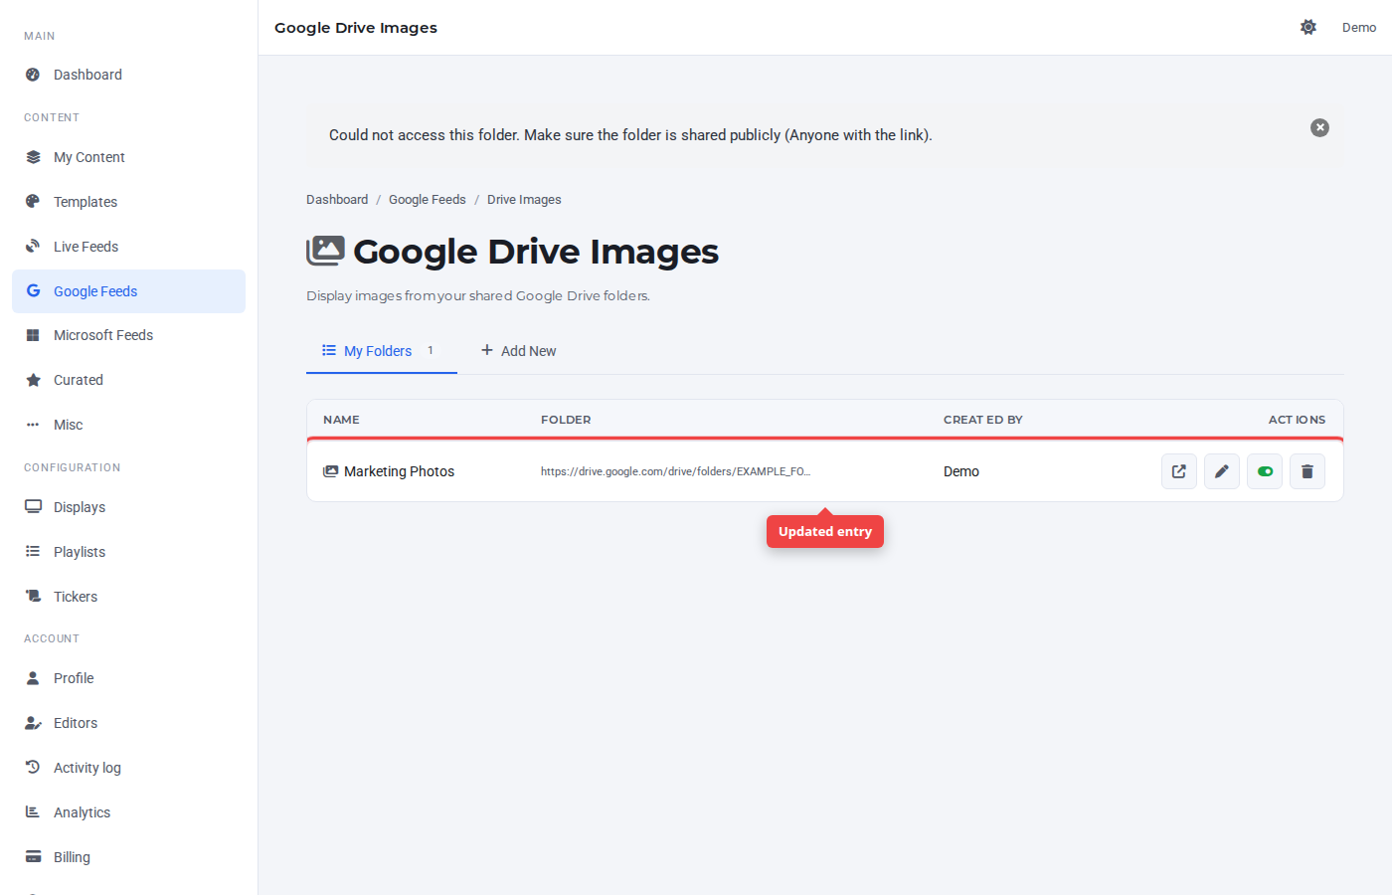Open the Demo user menu

(x=1359, y=28)
